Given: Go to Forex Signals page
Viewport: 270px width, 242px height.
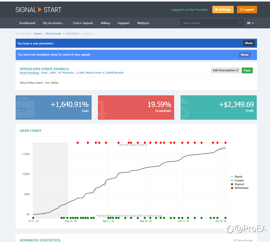Looking at the screenshot, I should (x=83, y=23).
